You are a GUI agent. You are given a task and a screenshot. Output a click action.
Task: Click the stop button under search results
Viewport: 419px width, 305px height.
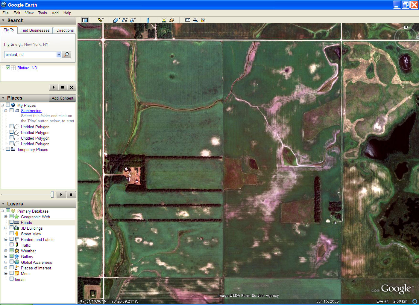tap(63, 87)
